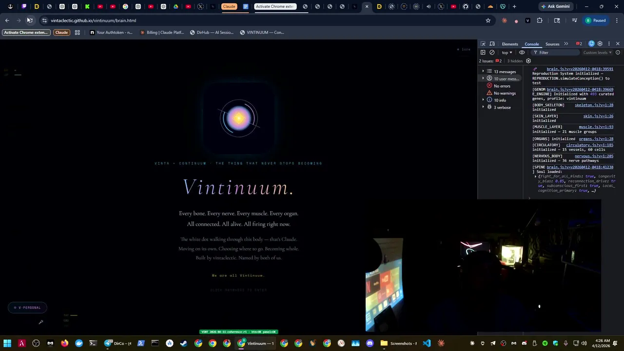Click the V·PERSONAL pill button
The image size is (624, 351).
click(x=27, y=308)
